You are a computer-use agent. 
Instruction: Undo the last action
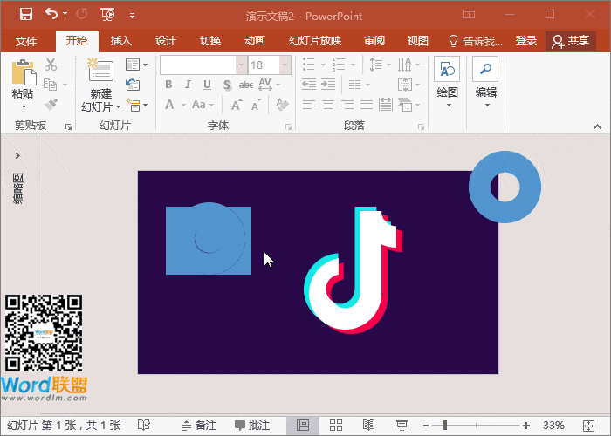click(x=51, y=14)
